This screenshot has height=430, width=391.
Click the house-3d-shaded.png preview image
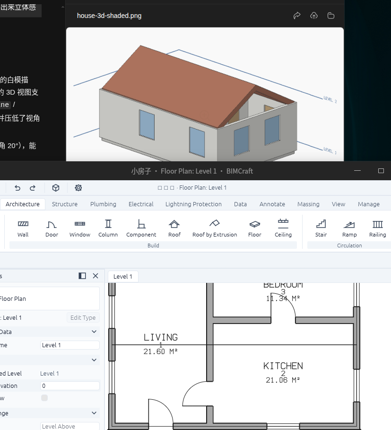coord(205,94)
